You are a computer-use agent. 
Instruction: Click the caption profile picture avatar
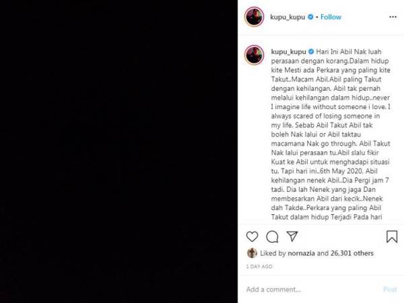pos(254,55)
